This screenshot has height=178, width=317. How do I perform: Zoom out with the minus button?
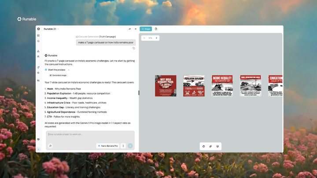(144, 38)
